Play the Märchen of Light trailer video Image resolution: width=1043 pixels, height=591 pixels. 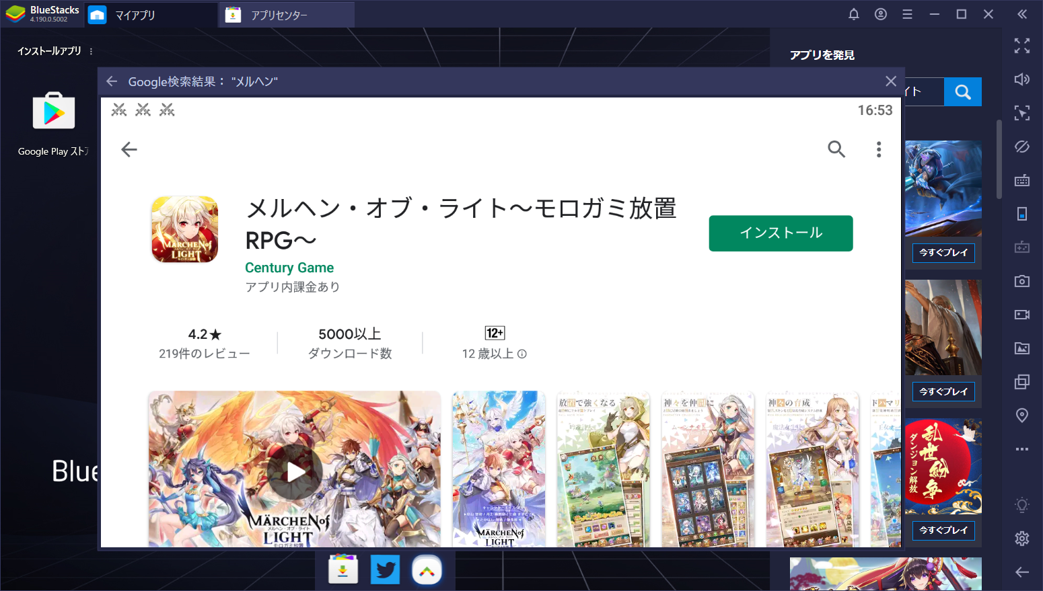(295, 472)
